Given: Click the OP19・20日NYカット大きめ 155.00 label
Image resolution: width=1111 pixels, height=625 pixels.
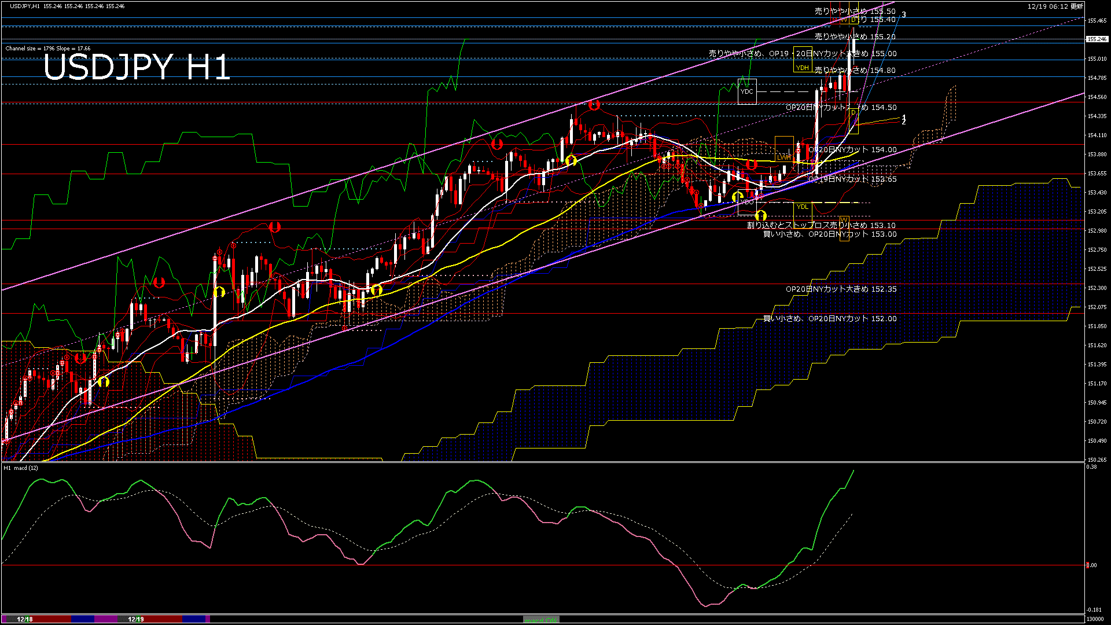Looking at the screenshot, I should coord(803,54).
